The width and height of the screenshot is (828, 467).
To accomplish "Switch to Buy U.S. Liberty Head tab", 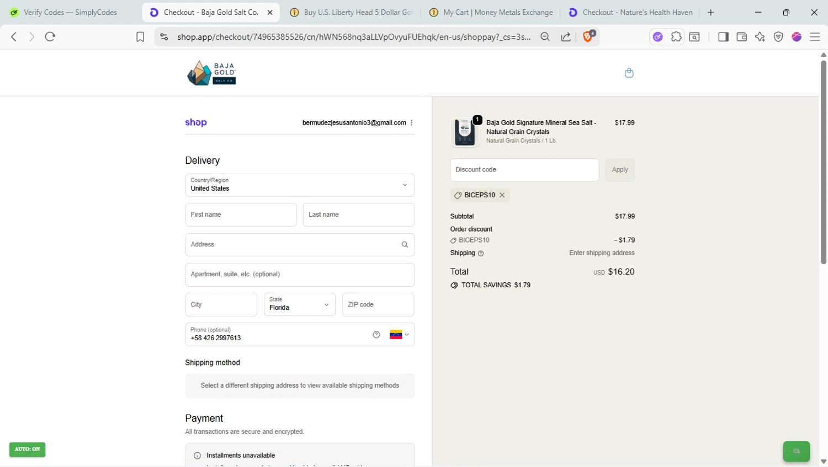I will [x=351, y=12].
